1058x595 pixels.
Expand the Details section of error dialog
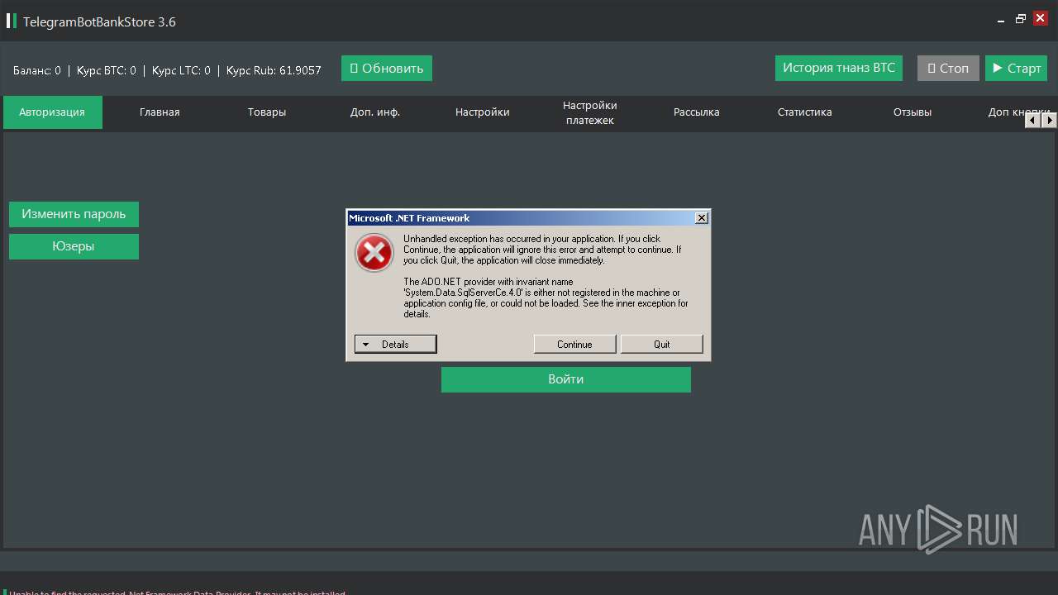395,344
